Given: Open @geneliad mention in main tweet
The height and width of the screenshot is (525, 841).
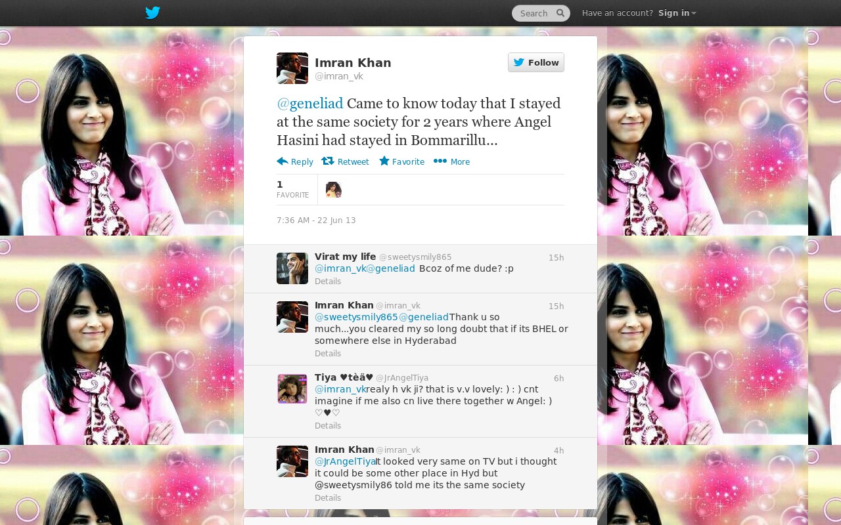Looking at the screenshot, I should pos(310,103).
